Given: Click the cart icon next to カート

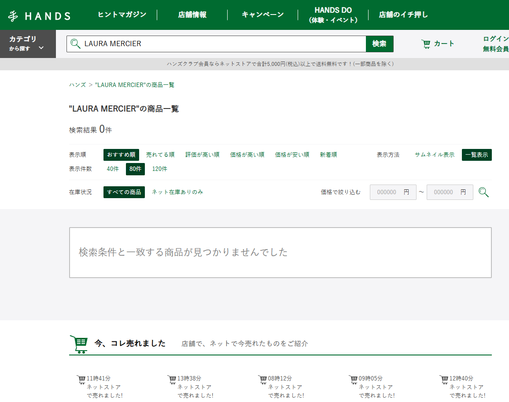Looking at the screenshot, I should (x=426, y=44).
